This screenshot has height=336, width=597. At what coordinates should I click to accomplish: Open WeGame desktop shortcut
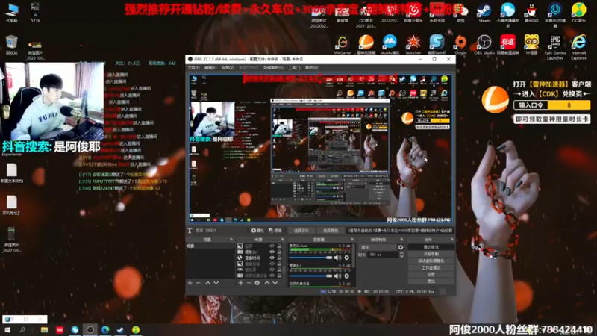[x=343, y=45]
